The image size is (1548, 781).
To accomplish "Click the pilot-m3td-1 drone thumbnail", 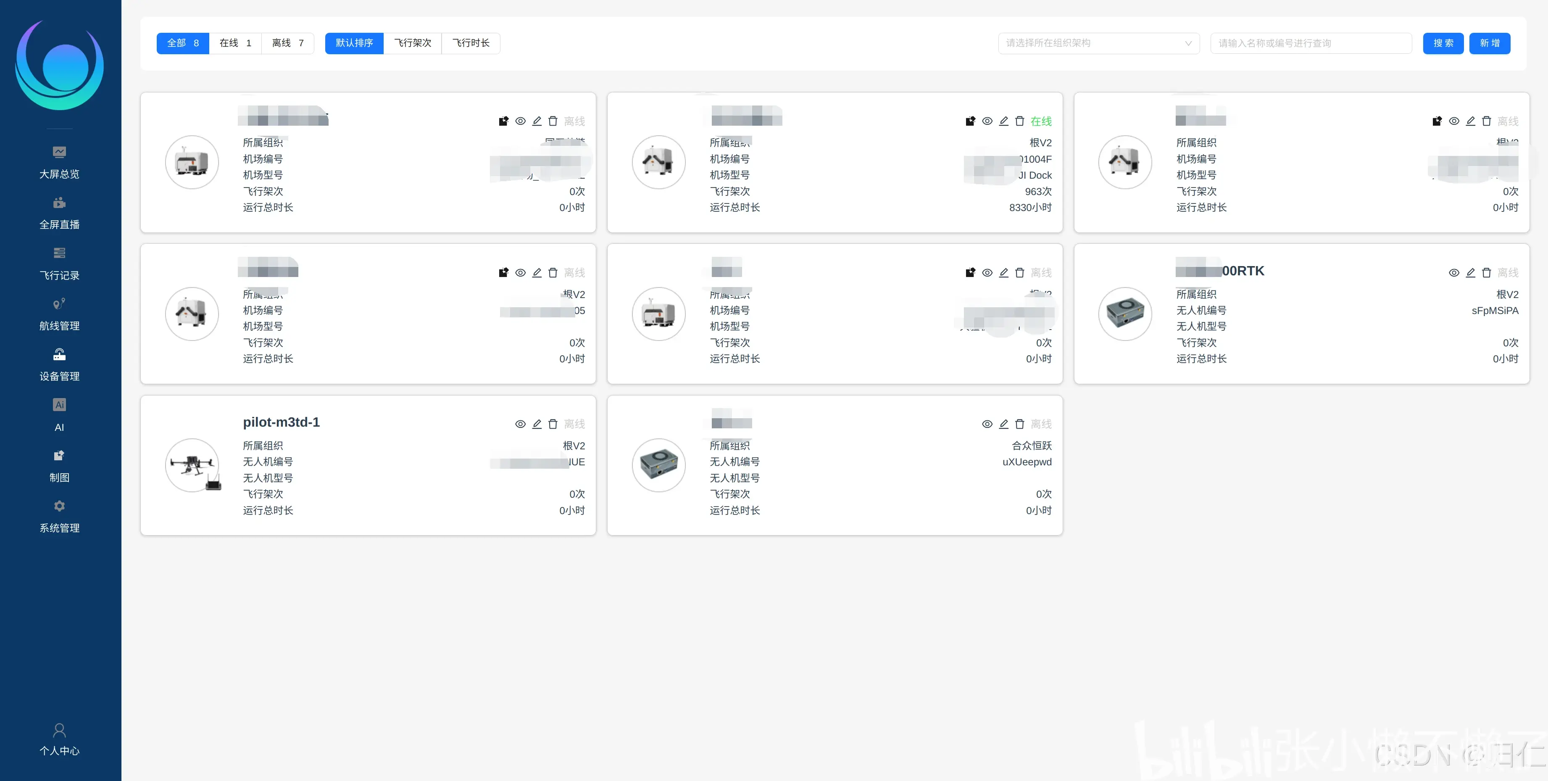I will [x=192, y=465].
